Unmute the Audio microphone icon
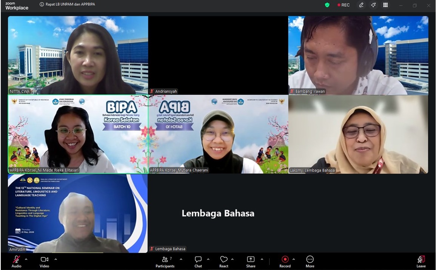The height and width of the screenshot is (270, 436). click(x=16, y=259)
